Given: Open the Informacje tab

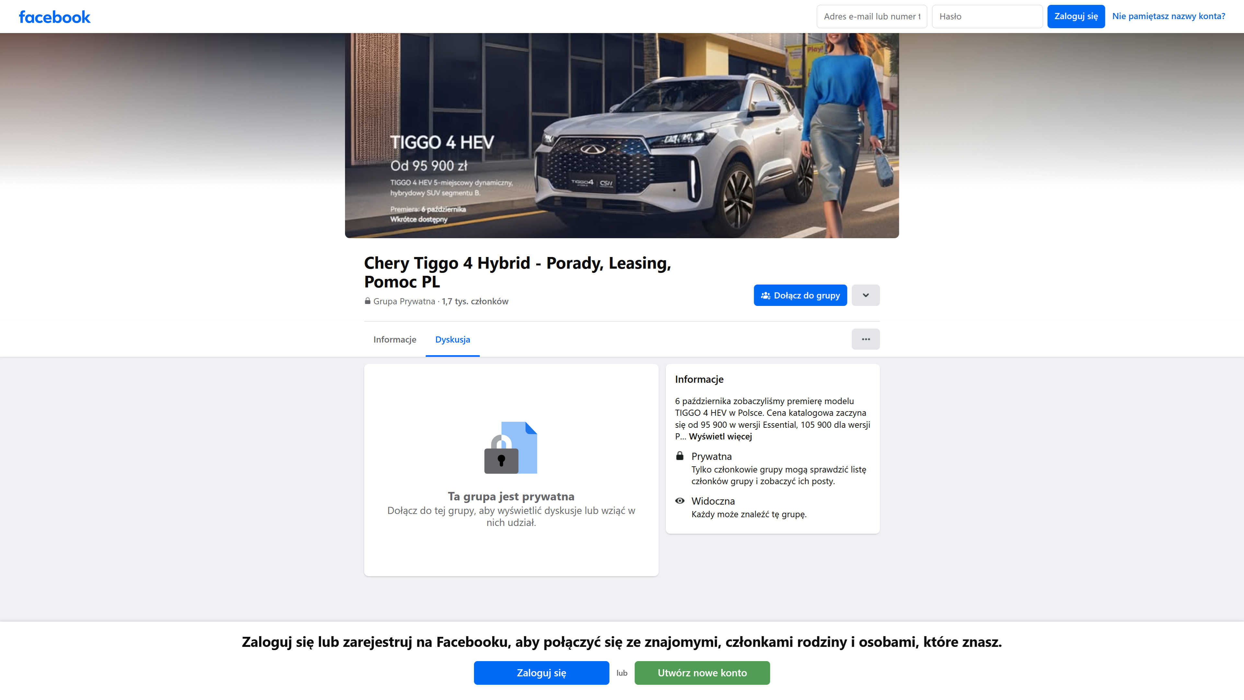Looking at the screenshot, I should (x=395, y=339).
